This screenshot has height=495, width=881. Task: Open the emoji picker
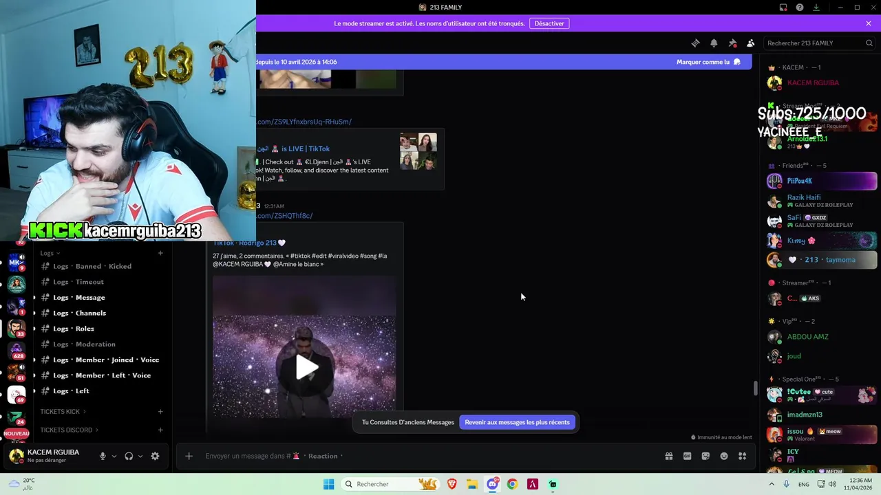pos(724,456)
